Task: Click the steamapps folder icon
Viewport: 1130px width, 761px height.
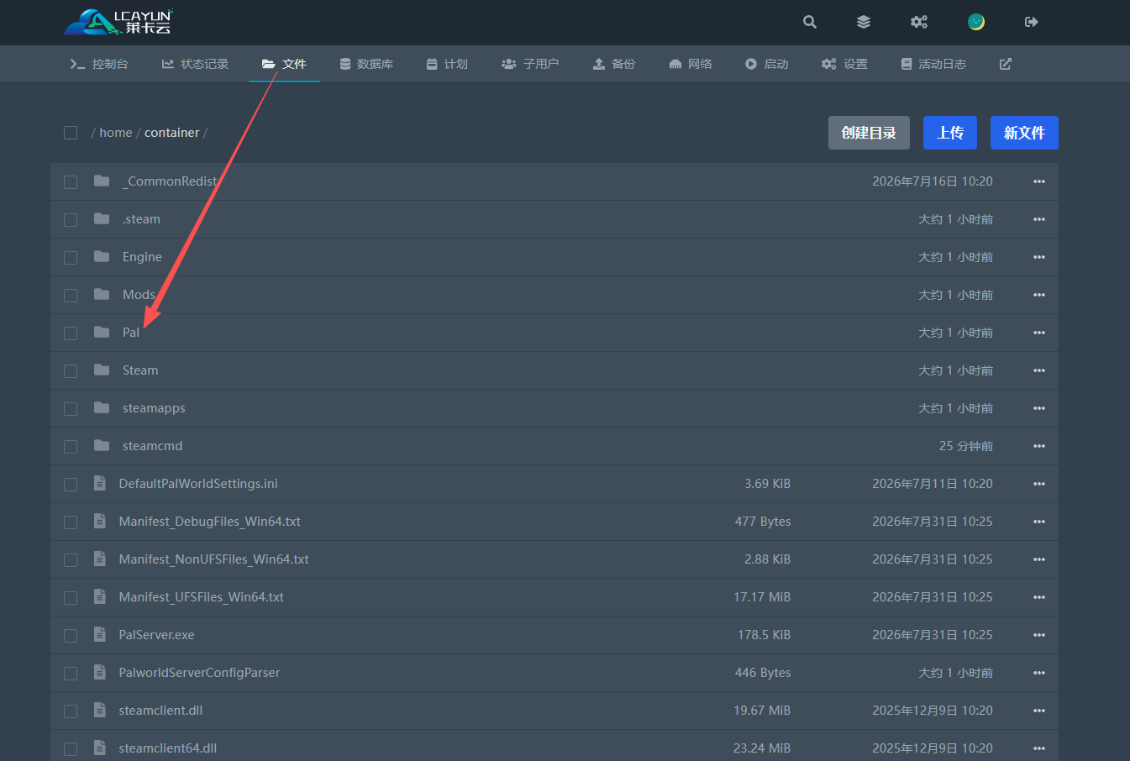Action: pos(102,407)
